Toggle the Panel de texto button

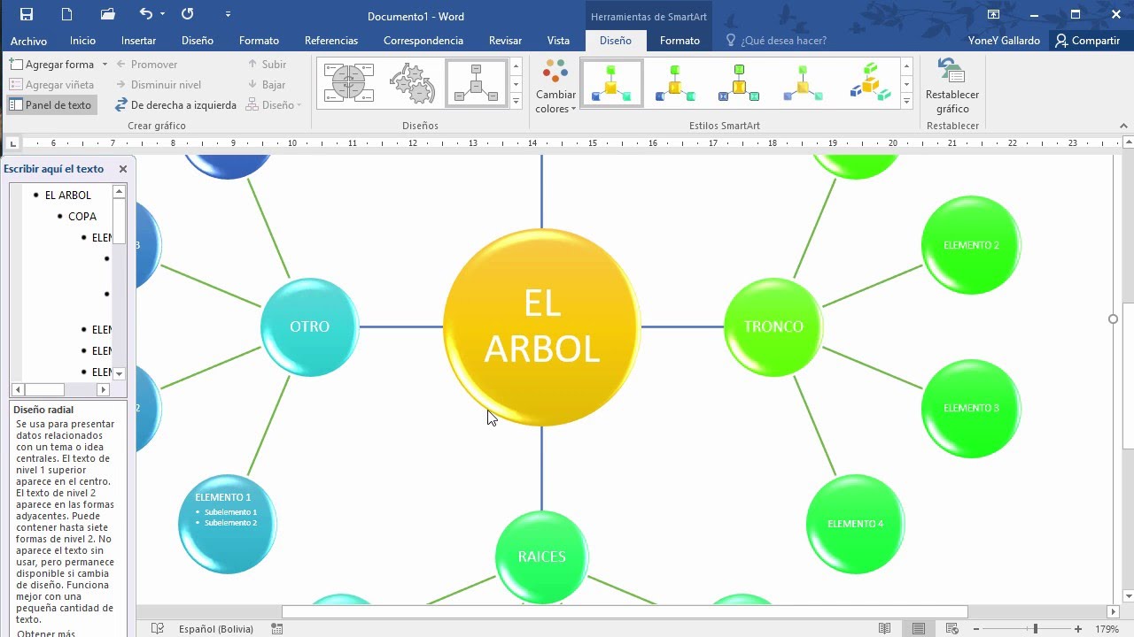[x=50, y=105]
